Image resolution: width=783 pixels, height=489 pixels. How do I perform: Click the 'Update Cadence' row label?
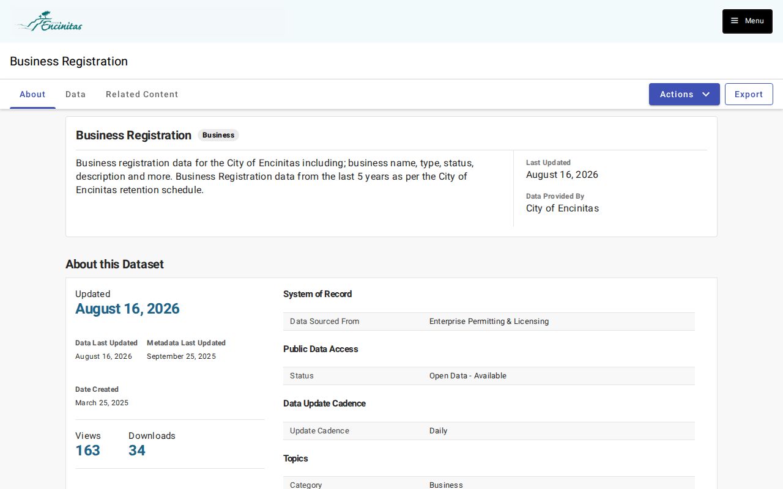pyautogui.click(x=319, y=431)
